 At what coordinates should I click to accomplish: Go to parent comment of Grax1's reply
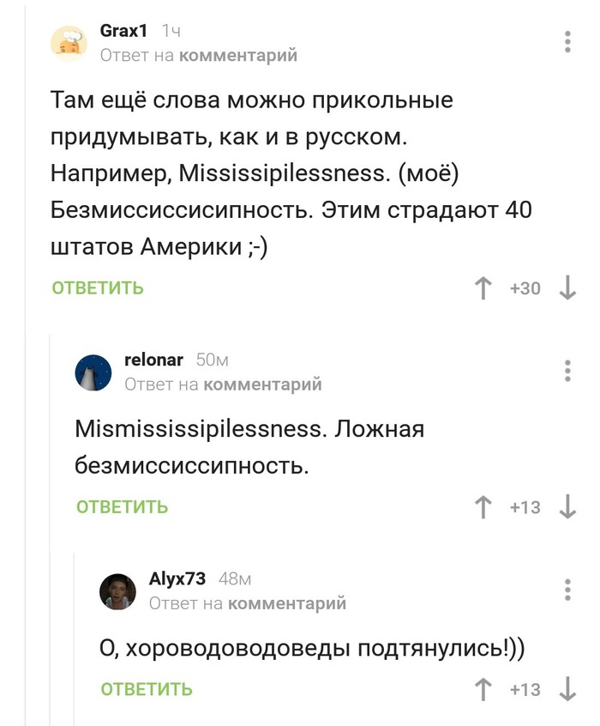tap(237, 56)
